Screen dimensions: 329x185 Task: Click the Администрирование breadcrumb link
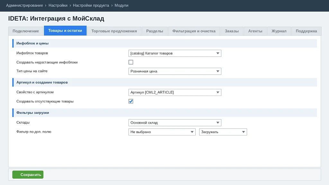tap(24, 5)
